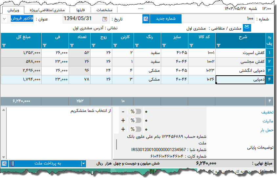Toggle percent switch for حمل بار
This screenshot has width=277, height=178.
tap(135, 129)
